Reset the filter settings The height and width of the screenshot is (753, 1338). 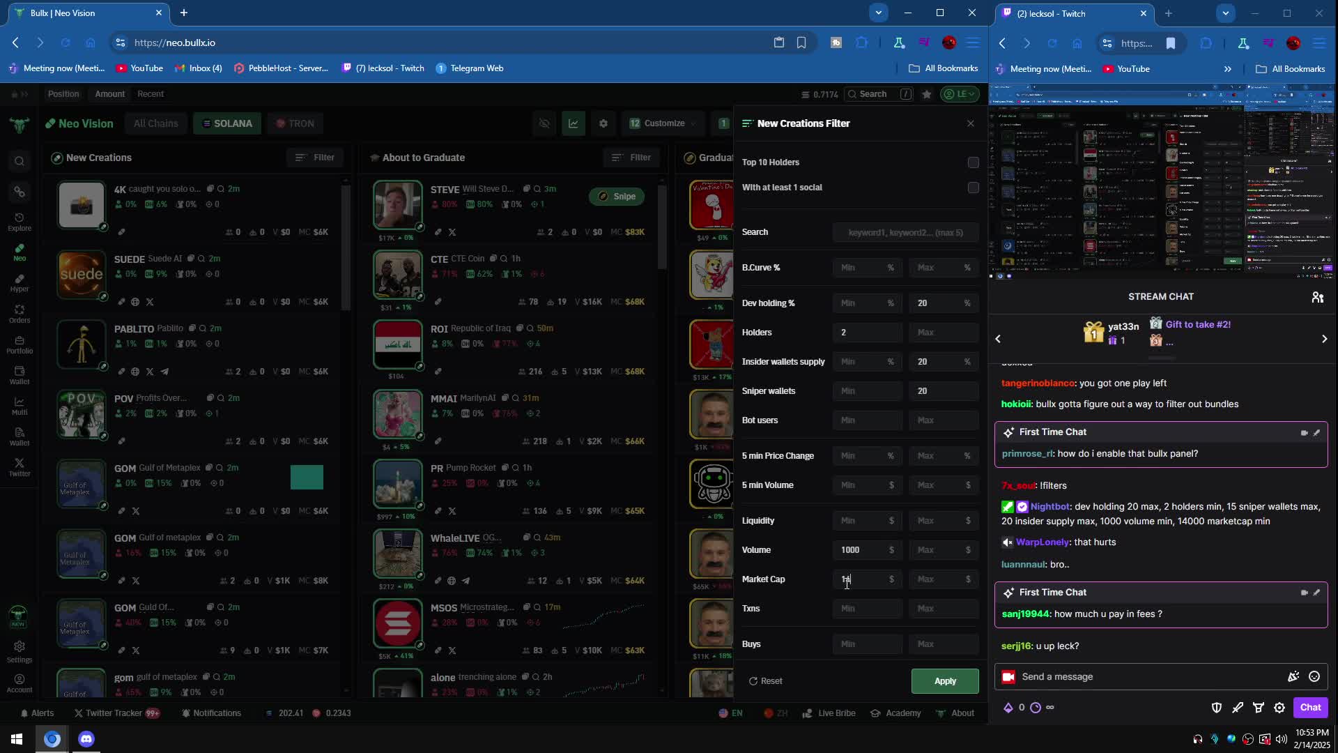765,681
